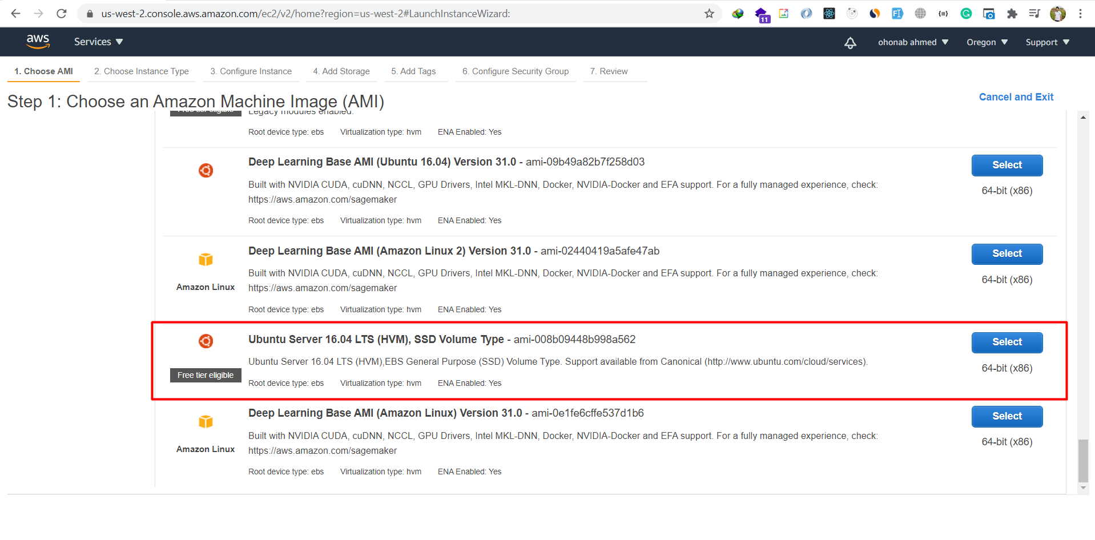Image resolution: width=1095 pixels, height=540 pixels.
Task: Bookmark this page with the star icon
Action: coord(709,14)
